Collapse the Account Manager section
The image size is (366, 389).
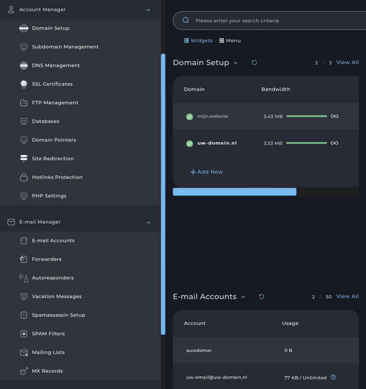[148, 9]
